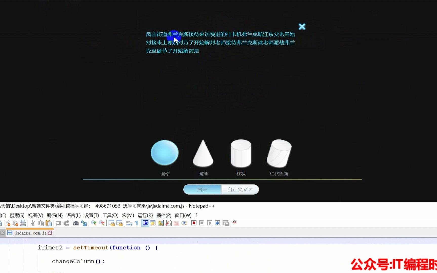This screenshot has width=437, height=273.
Task: Open the 插件(P) menu
Action: (164, 215)
